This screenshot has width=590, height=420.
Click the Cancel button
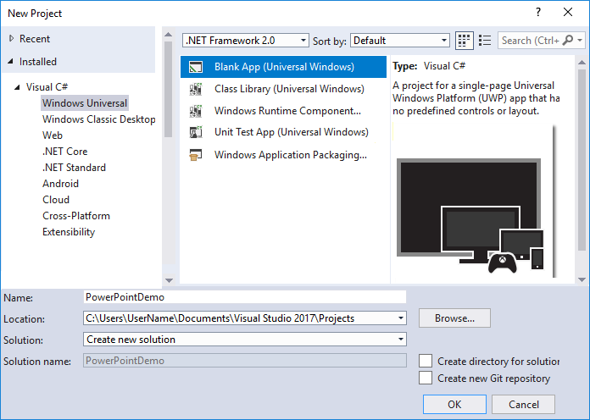(522, 404)
